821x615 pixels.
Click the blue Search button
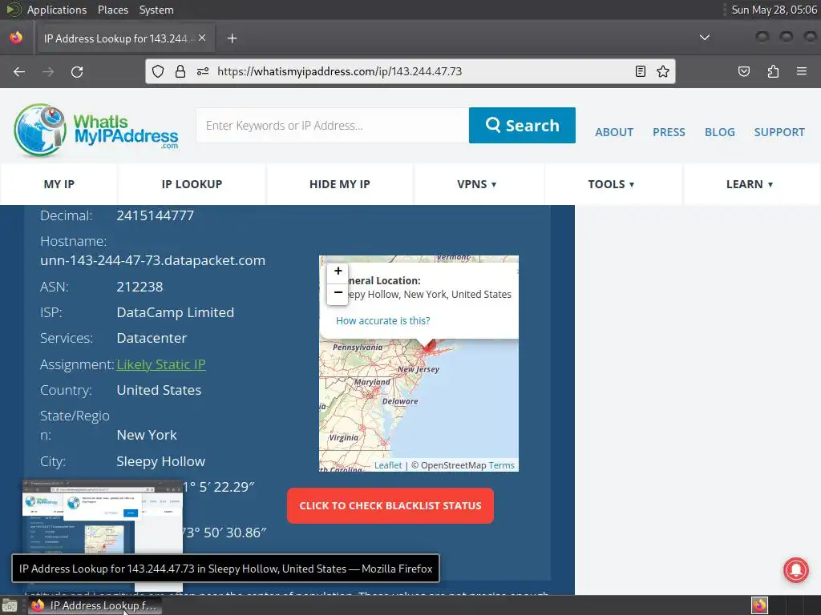coord(522,126)
